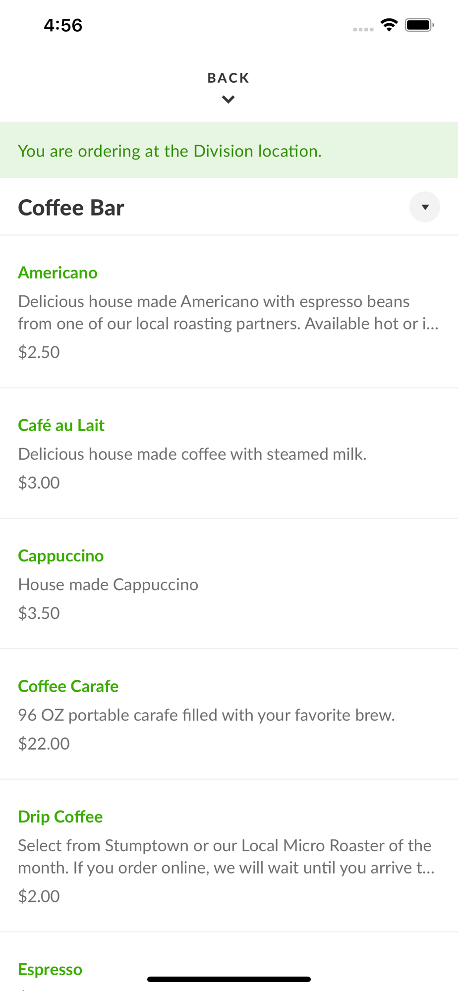Viewport: 458px width, 991px height.
Task: Tap the Espresso menu item
Action: [50, 969]
